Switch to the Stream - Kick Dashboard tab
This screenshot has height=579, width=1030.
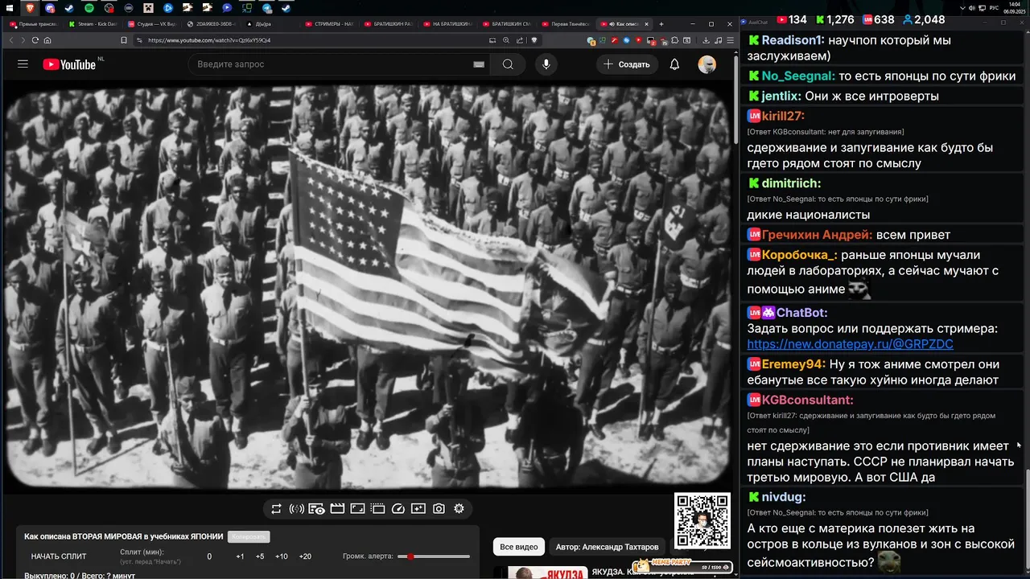click(92, 24)
